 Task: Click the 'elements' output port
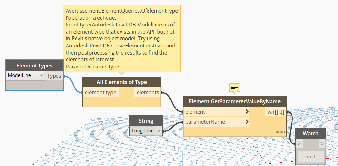click(148, 93)
